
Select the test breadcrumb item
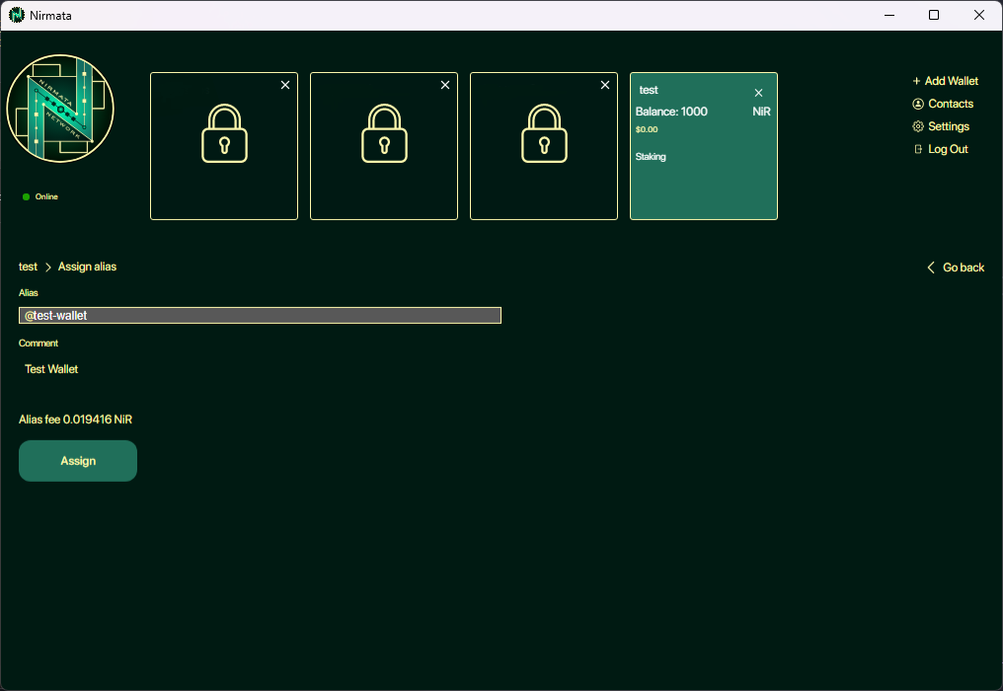coord(28,267)
